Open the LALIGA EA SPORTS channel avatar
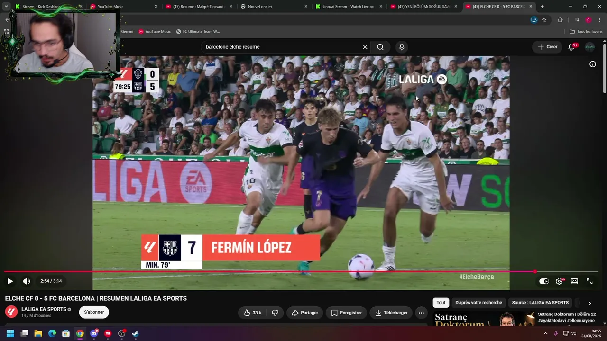Image resolution: width=607 pixels, height=341 pixels. 11,312
